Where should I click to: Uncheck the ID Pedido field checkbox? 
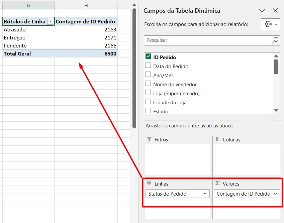149,57
